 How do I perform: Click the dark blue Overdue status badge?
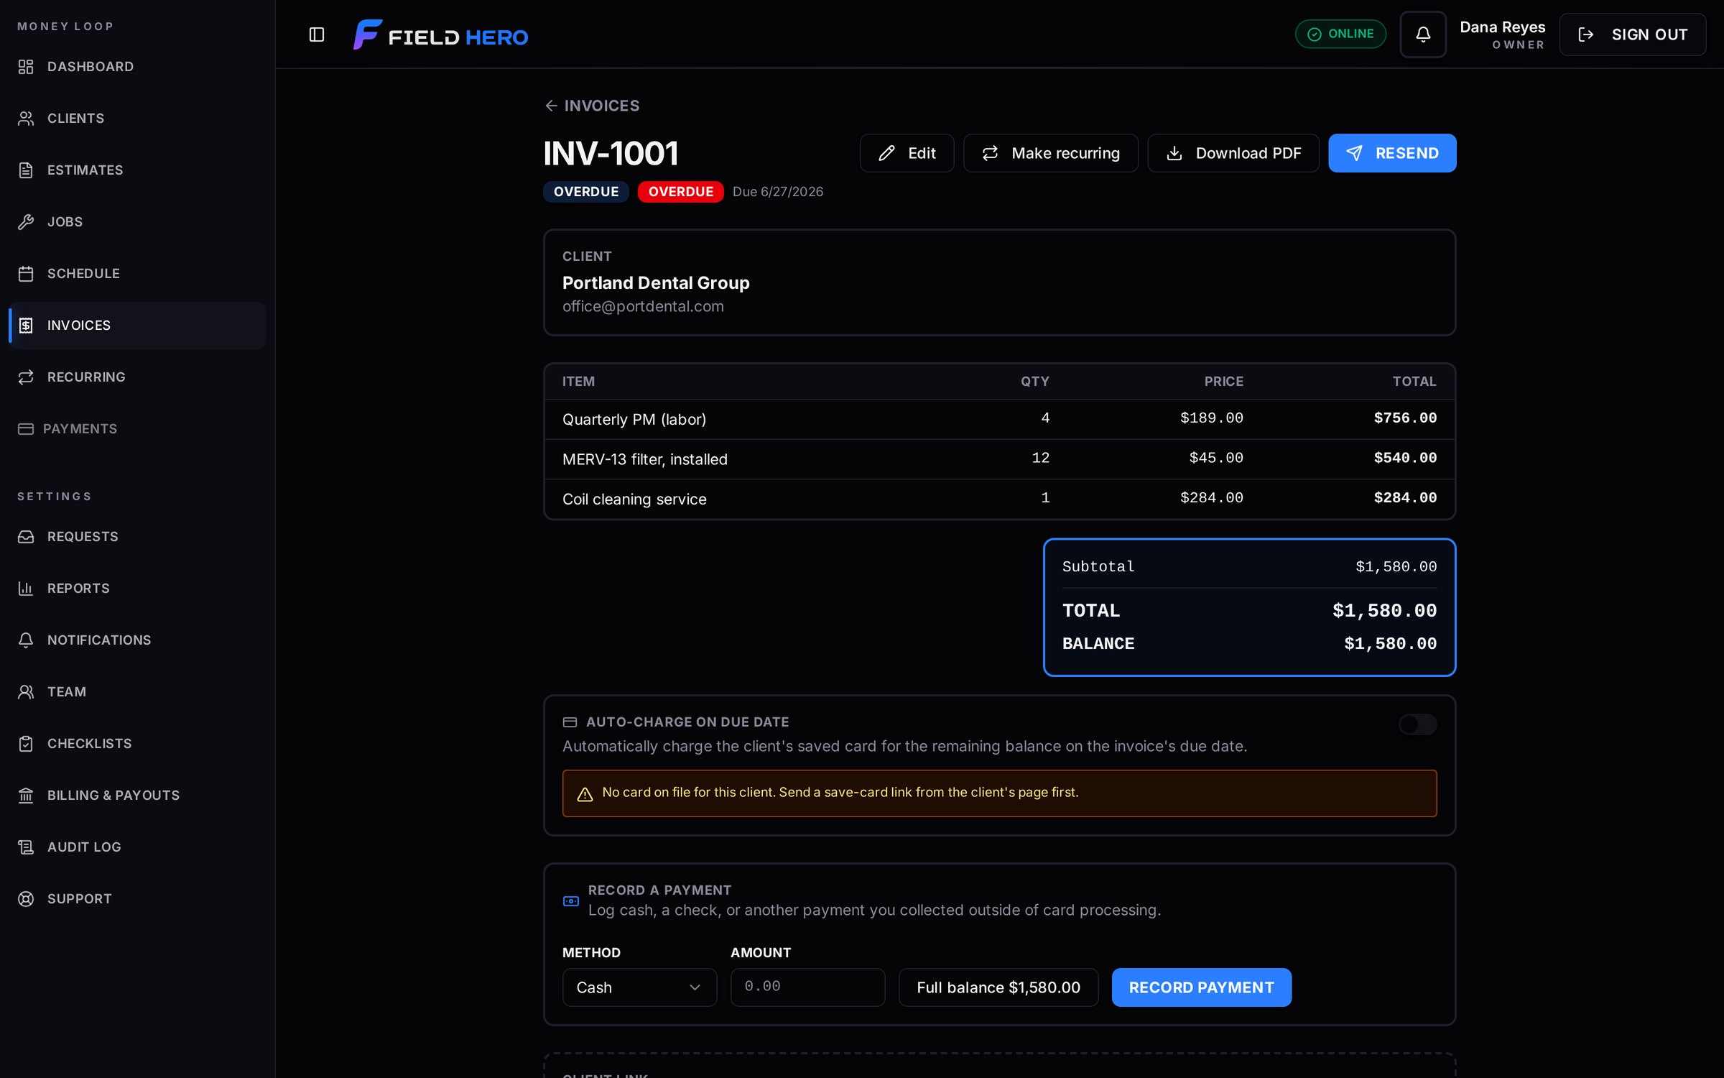[585, 192]
